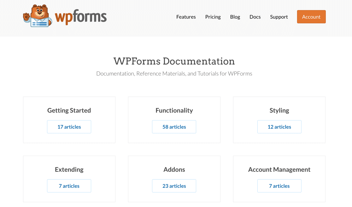The image size is (352, 207).
Task: Open the Functionality category heading
Action: [x=174, y=110]
